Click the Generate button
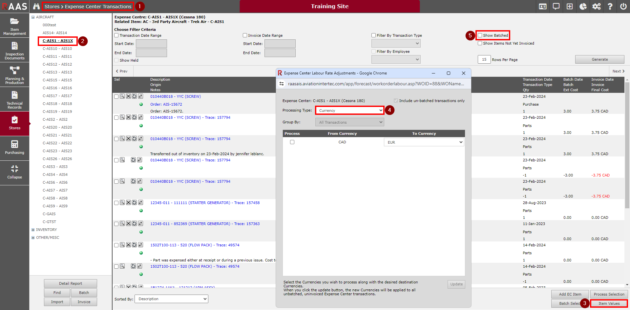Viewport: 630px width, 310px height. click(x=599, y=59)
